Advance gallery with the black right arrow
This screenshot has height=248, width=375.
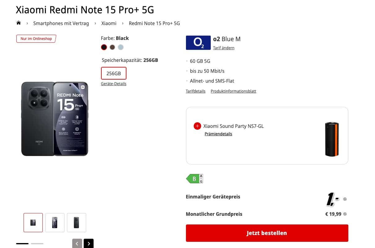(89, 243)
